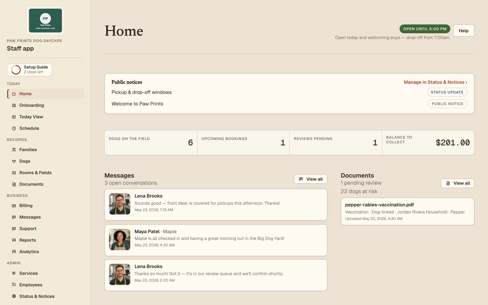Click the Today View sidebar icon
The image size is (488, 305).
pos(14,117)
